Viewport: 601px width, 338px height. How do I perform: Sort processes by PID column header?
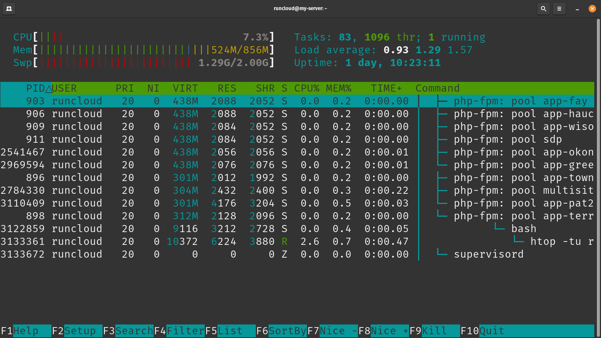point(36,88)
